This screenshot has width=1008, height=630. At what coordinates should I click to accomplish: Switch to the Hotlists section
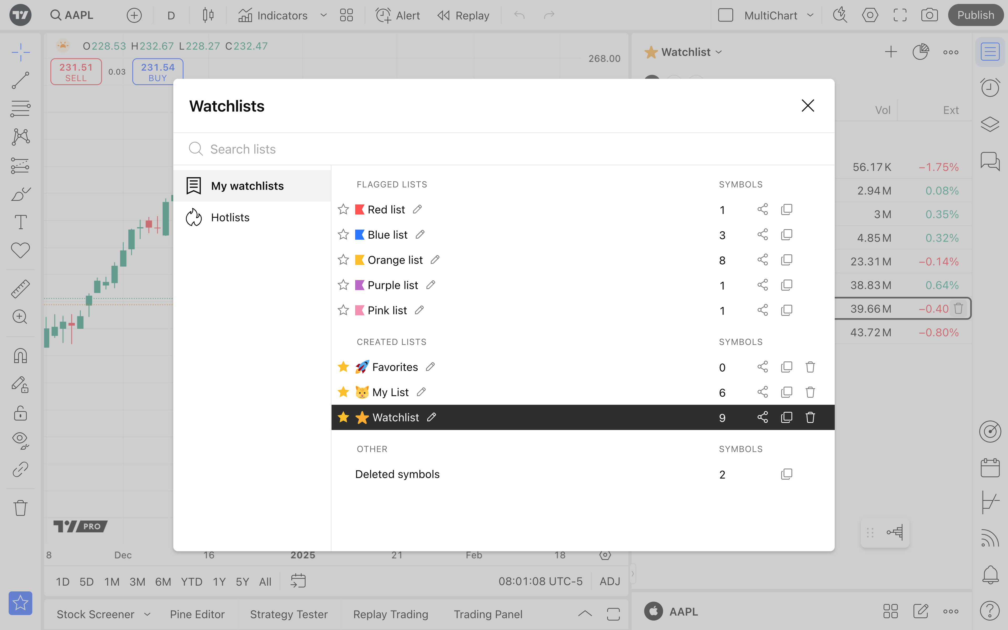coord(230,218)
